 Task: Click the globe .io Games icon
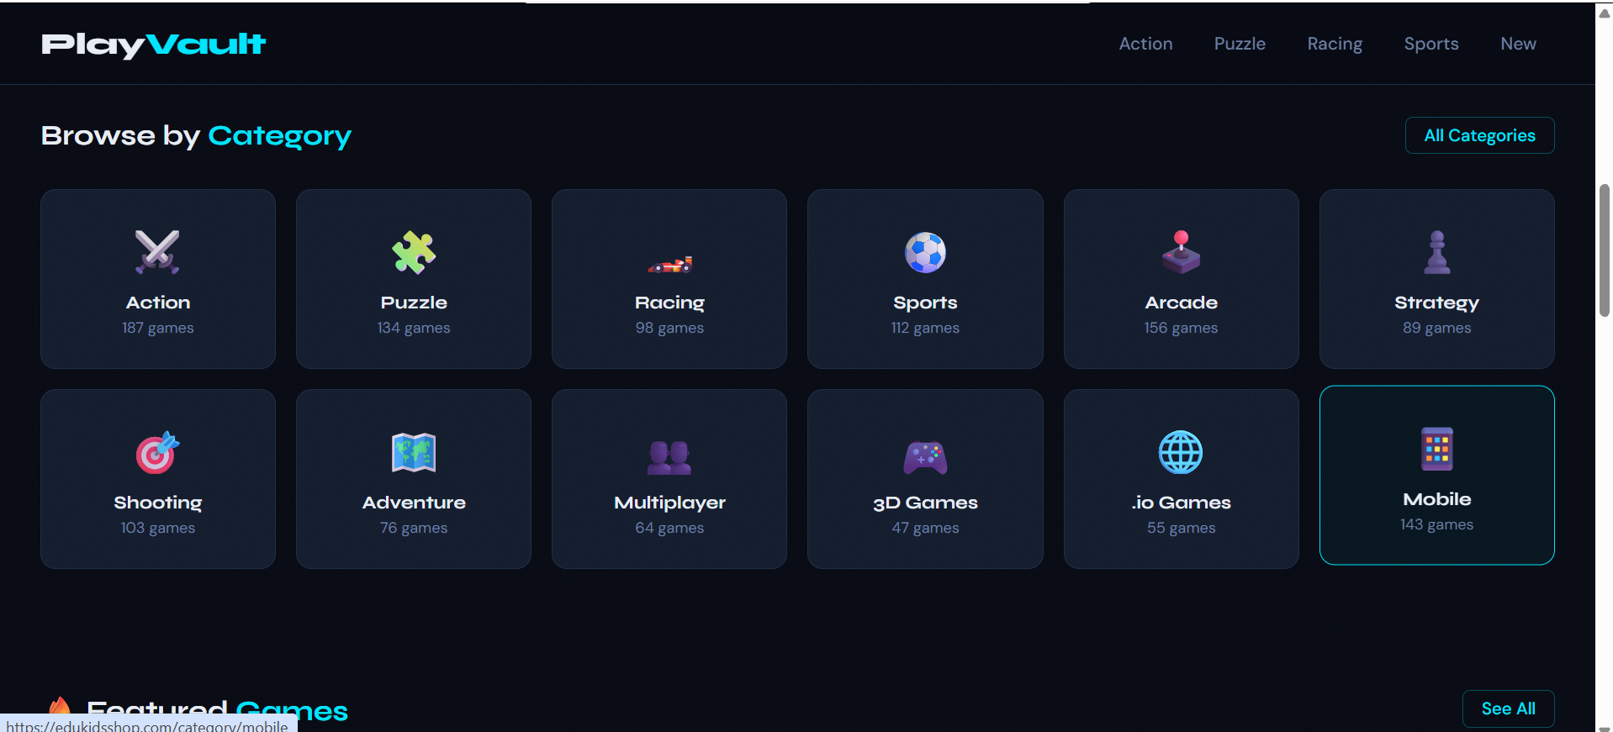click(1181, 453)
